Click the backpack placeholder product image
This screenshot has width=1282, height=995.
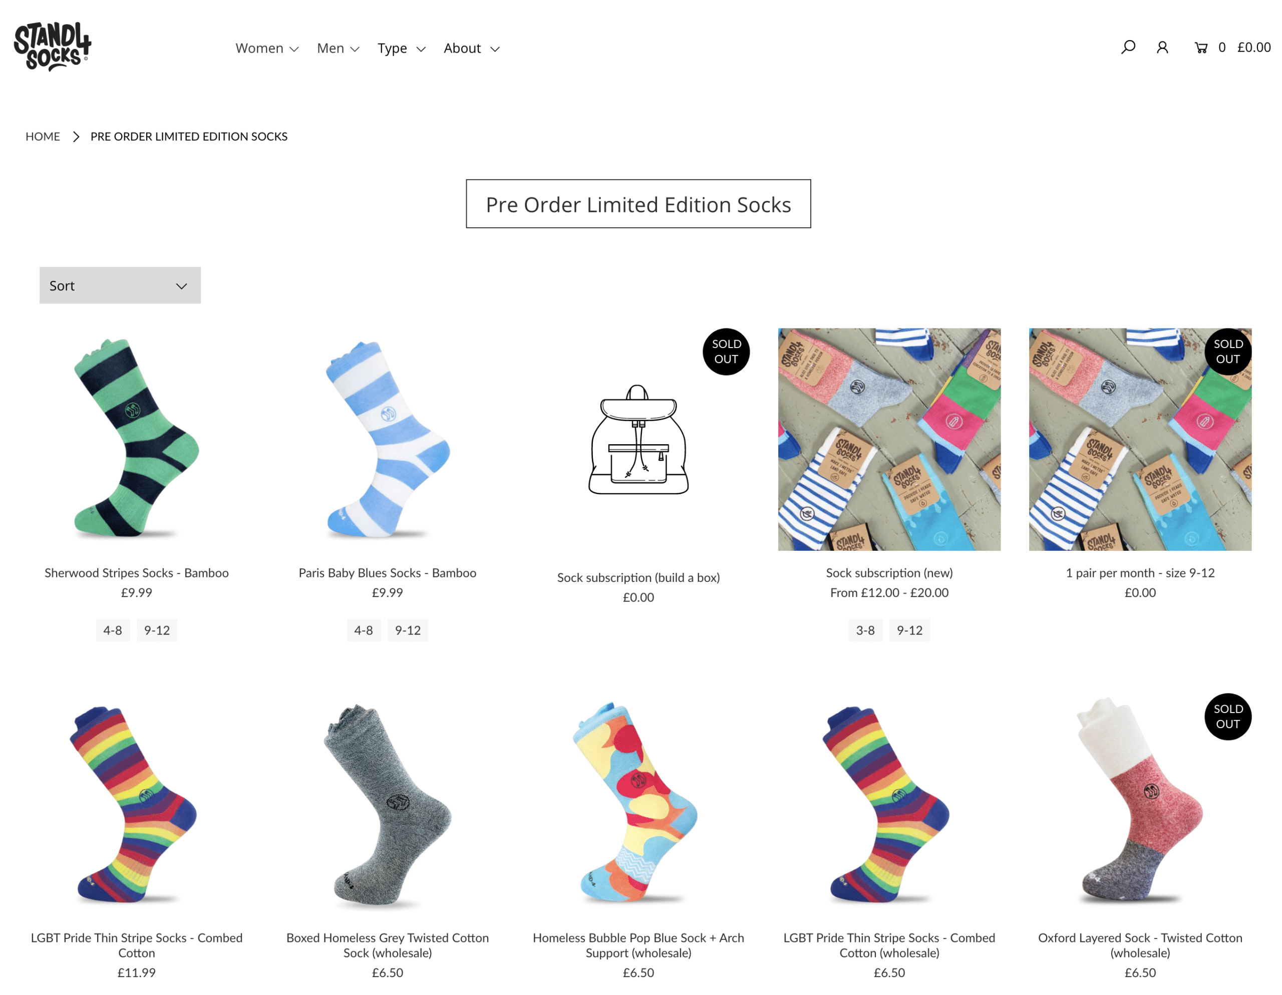pos(638,440)
